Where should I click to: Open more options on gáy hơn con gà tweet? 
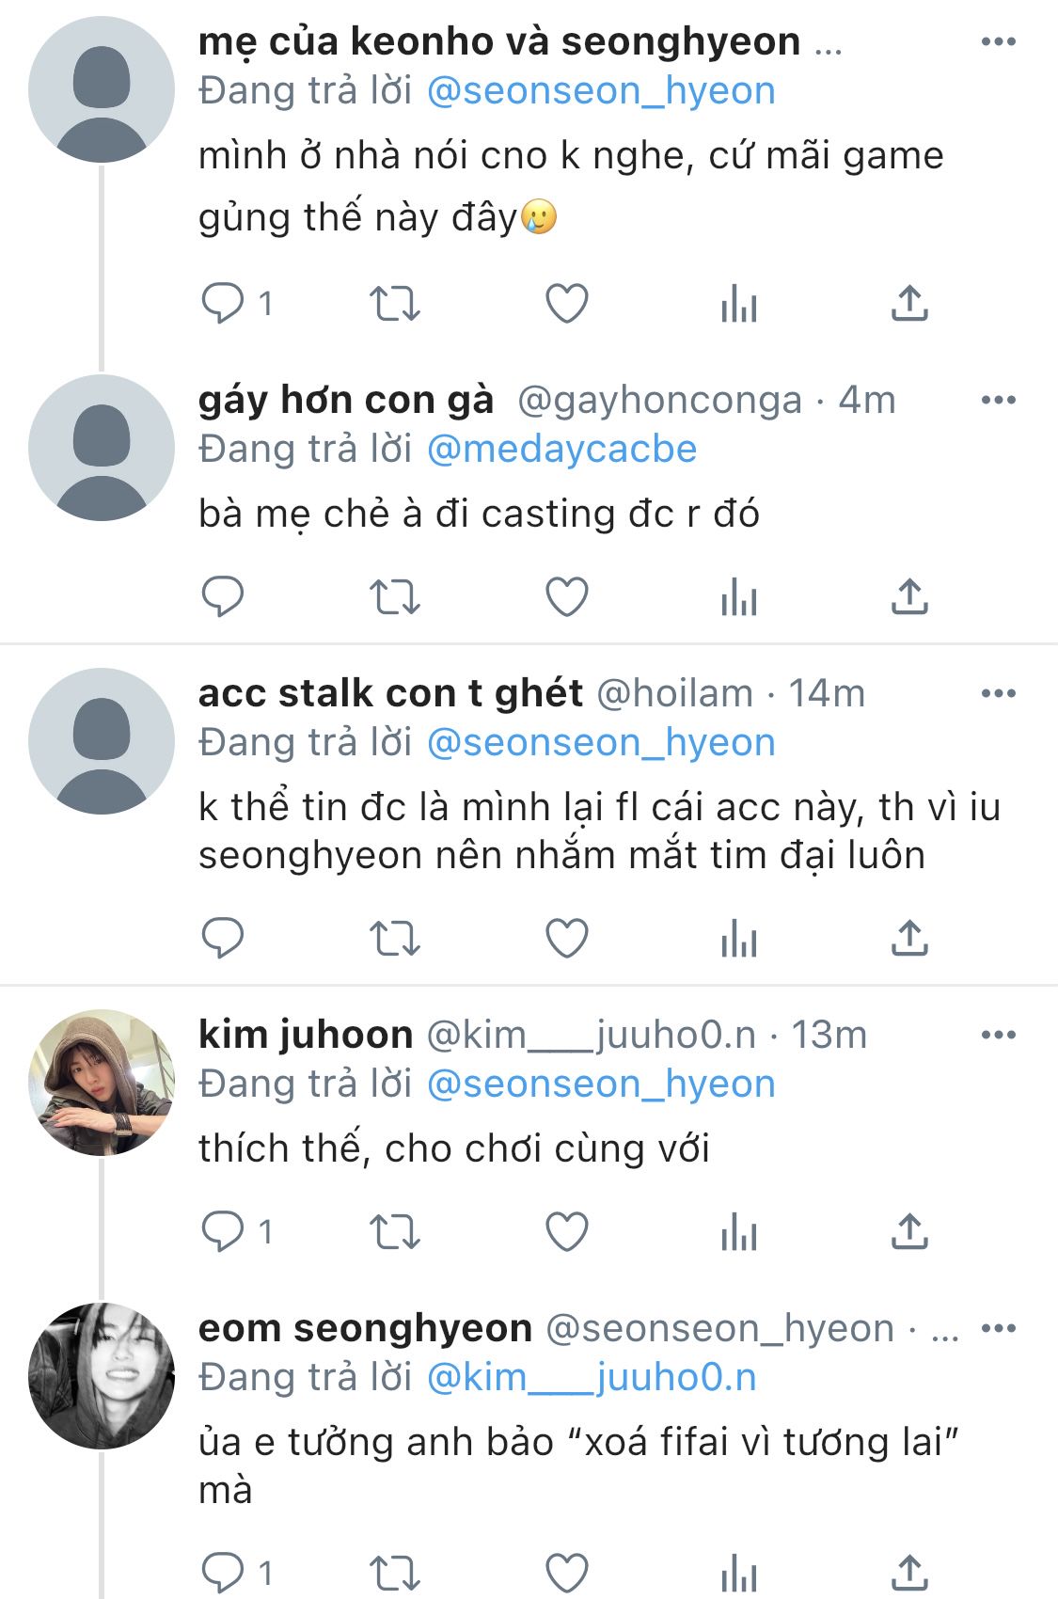click(998, 401)
